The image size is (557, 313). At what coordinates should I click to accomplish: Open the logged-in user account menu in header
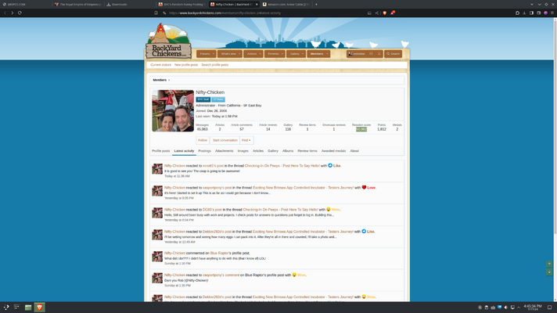(x=357, y=54)
